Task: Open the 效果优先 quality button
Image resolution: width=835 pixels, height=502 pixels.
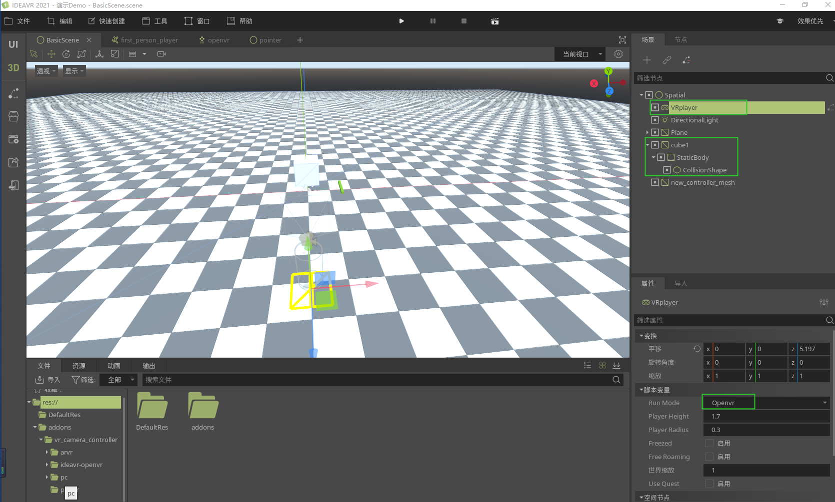Action: click(x=810, y=21)
